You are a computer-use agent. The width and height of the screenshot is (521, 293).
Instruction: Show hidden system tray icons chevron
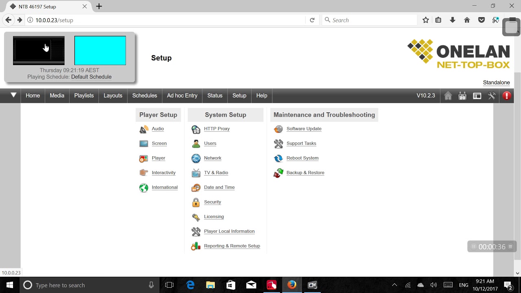point(394,285)
